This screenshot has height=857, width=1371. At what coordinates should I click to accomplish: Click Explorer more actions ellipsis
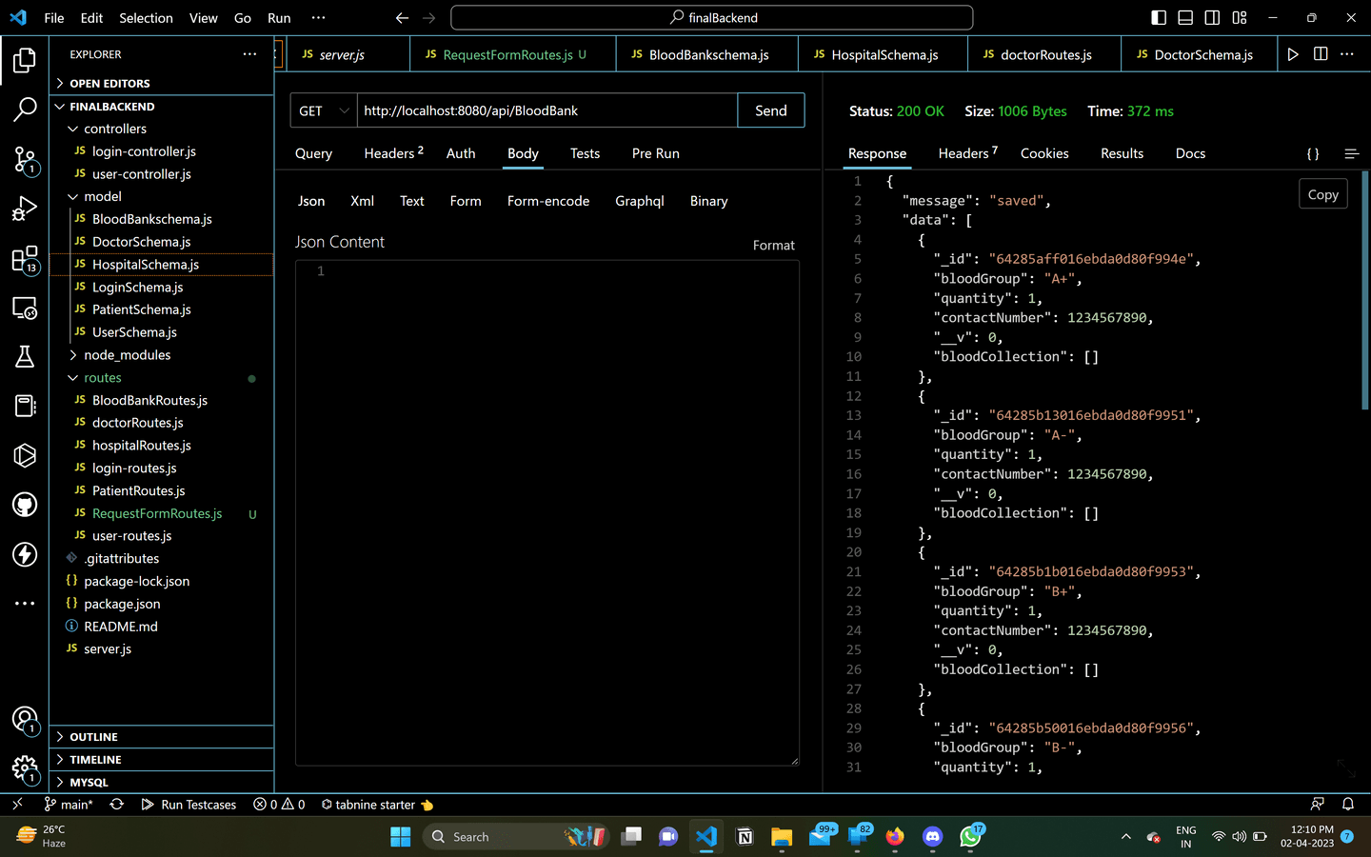pyautogui.click(x=249, y=54)
